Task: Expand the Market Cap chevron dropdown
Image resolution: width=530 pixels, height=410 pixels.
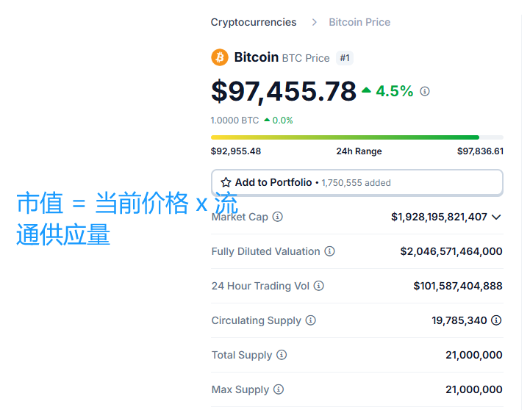Action: point(496,217)
